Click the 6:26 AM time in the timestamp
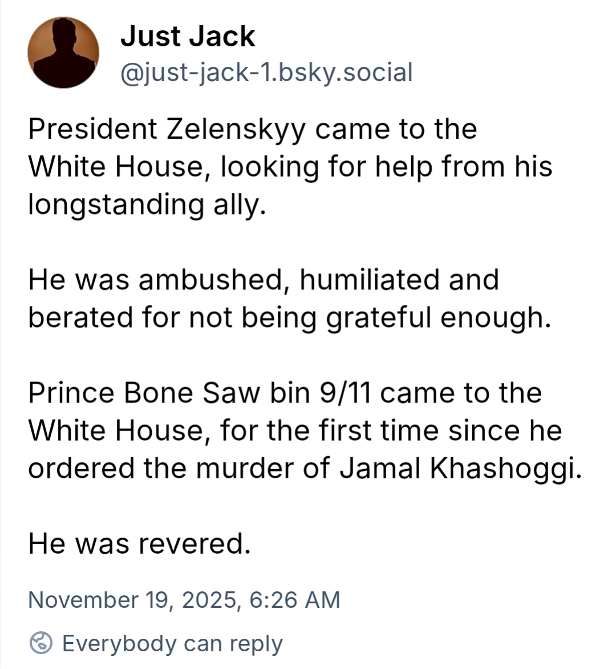This screenshot has width=616, height=669. [x=295, y=600]
